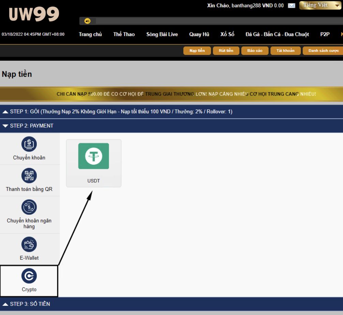
Task: Select Chuyển khoản ngân hàng payment icon
Action: pos(29,207)
